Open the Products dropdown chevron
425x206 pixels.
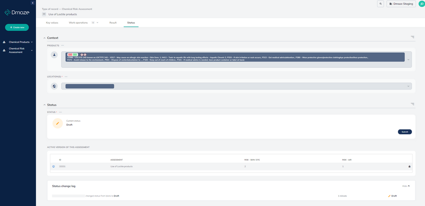coord(408,59)
